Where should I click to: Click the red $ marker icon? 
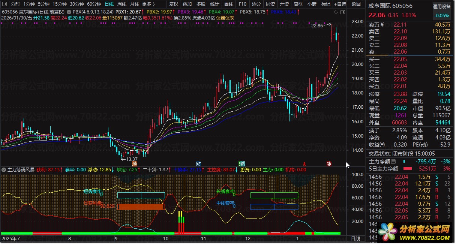point(304,164)
